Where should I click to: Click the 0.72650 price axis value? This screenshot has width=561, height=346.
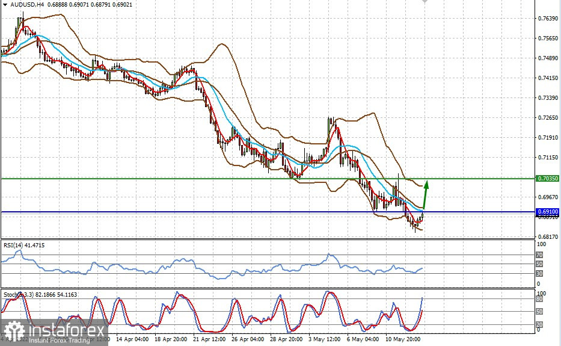click(x=548, y=117)
